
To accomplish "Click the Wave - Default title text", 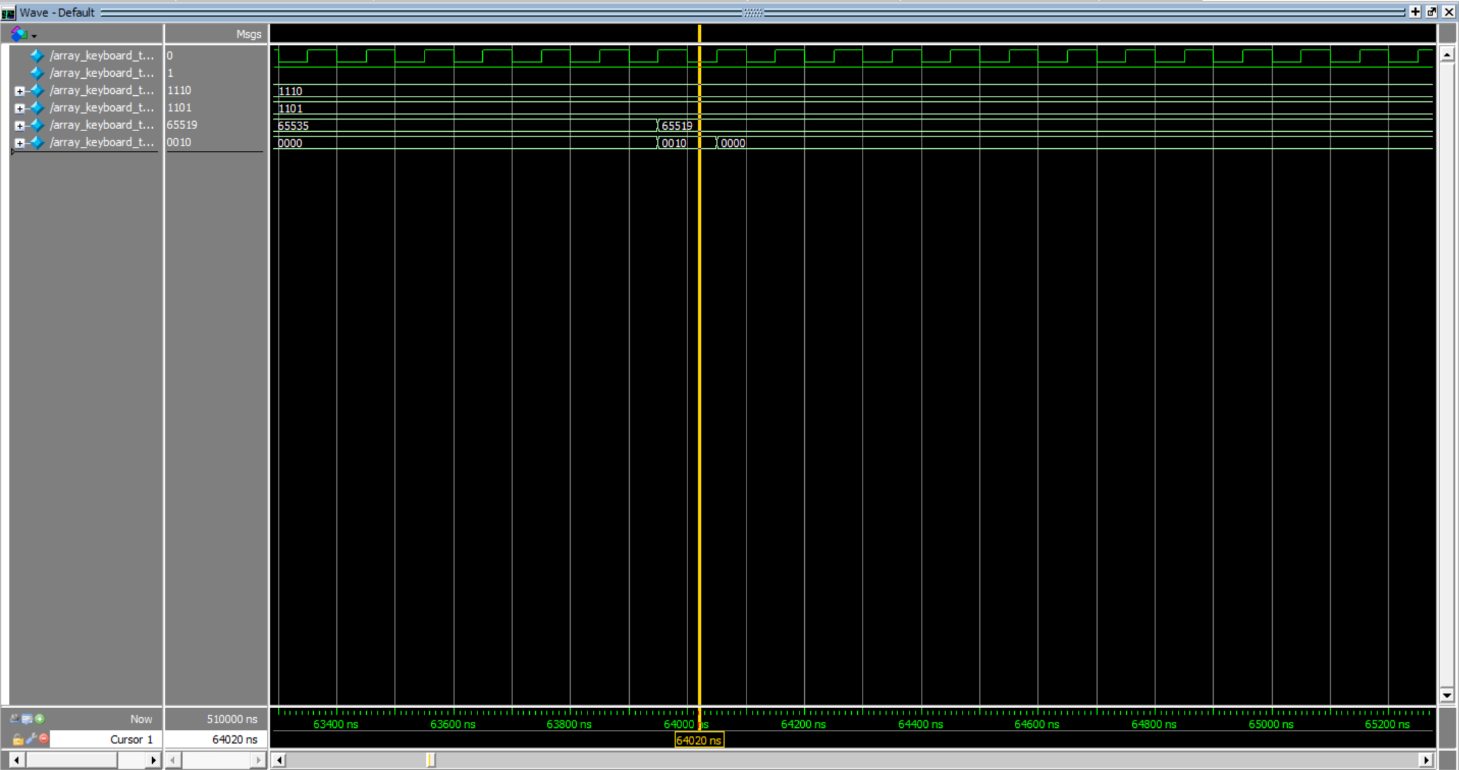I will tap(57, 12).
